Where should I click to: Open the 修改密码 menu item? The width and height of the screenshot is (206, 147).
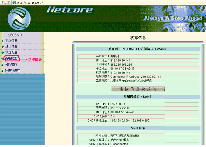coord(11,65)
